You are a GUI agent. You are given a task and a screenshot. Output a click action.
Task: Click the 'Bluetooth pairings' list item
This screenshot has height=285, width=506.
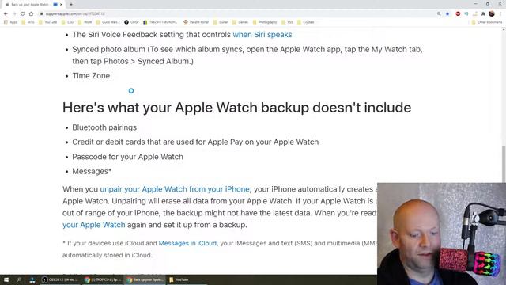click(104, 127)
